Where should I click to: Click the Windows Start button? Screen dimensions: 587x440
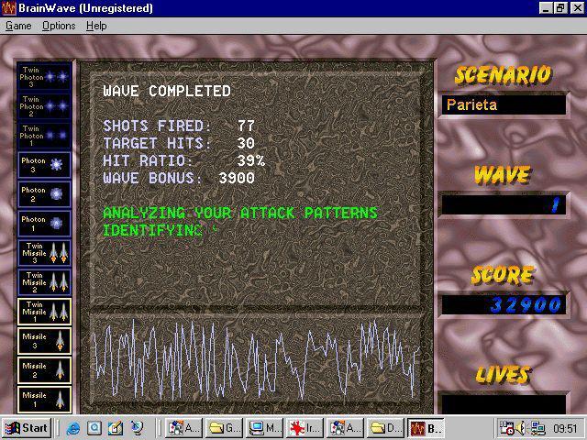click(x=27, y=428)
